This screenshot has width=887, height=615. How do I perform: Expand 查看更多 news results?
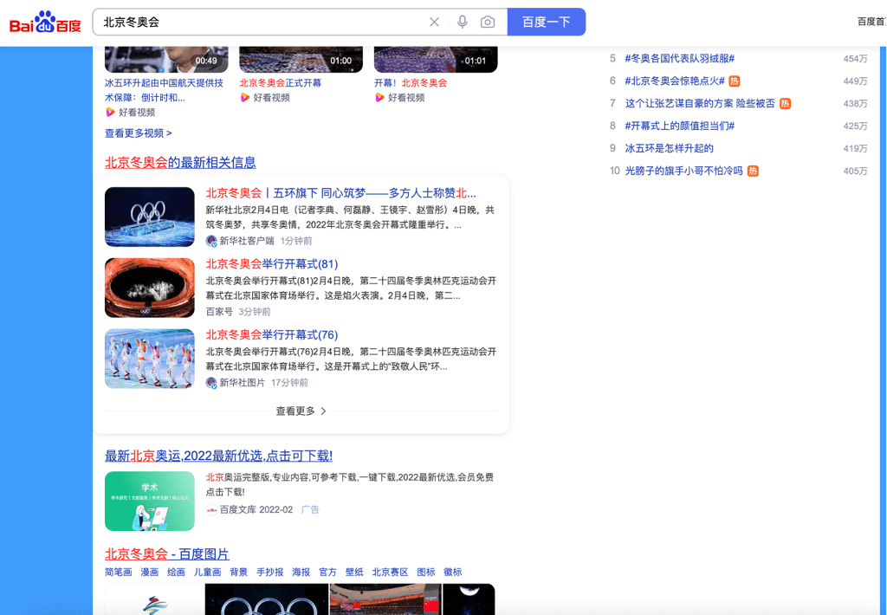(x=301, y=411)
